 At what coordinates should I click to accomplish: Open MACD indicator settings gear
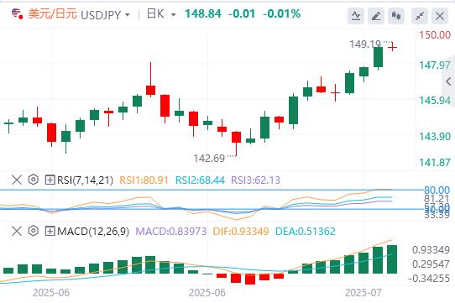[x=34, y=231]
